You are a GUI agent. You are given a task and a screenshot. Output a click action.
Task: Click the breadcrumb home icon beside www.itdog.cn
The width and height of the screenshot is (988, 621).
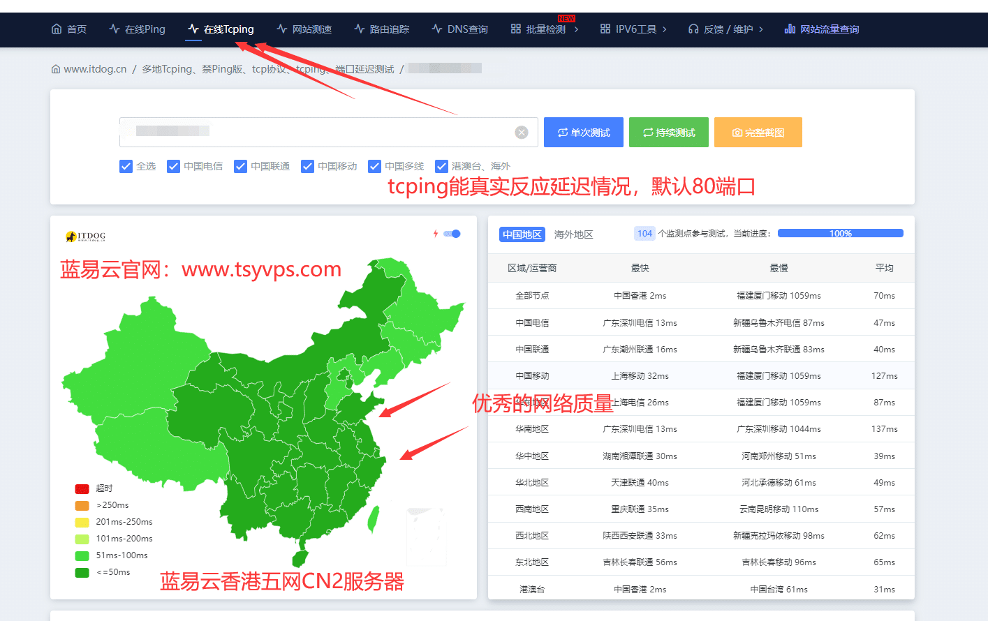[x=56, y=69]
